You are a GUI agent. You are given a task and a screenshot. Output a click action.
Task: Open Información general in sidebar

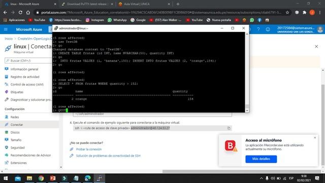click(24, 69)
